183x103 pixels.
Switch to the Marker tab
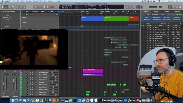[x=156, y=11]
